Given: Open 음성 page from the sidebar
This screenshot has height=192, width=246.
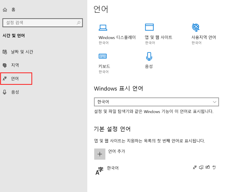Looking at the screenshot, I should (11, 92).
